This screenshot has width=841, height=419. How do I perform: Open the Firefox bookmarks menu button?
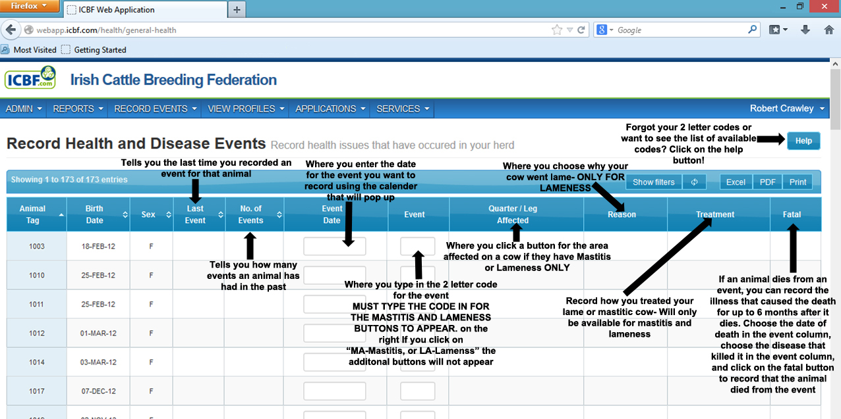click(x=778, y=30)
